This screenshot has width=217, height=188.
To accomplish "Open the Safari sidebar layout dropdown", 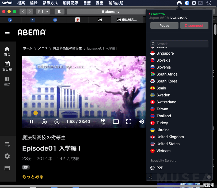I will pos(47,12).
